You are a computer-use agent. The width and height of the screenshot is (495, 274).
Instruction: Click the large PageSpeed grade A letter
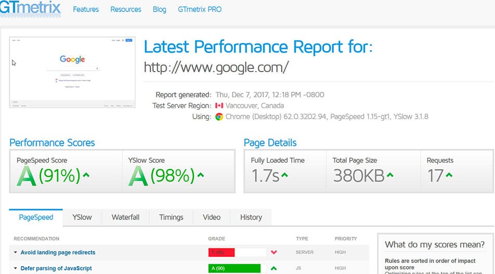tap(27, 177)
